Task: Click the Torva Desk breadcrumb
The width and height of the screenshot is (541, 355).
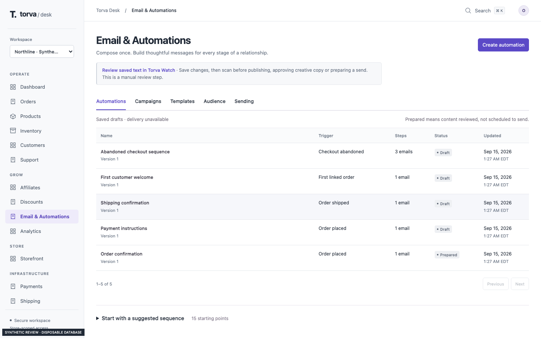Action: pyautogui.click(x=108, y=11)
